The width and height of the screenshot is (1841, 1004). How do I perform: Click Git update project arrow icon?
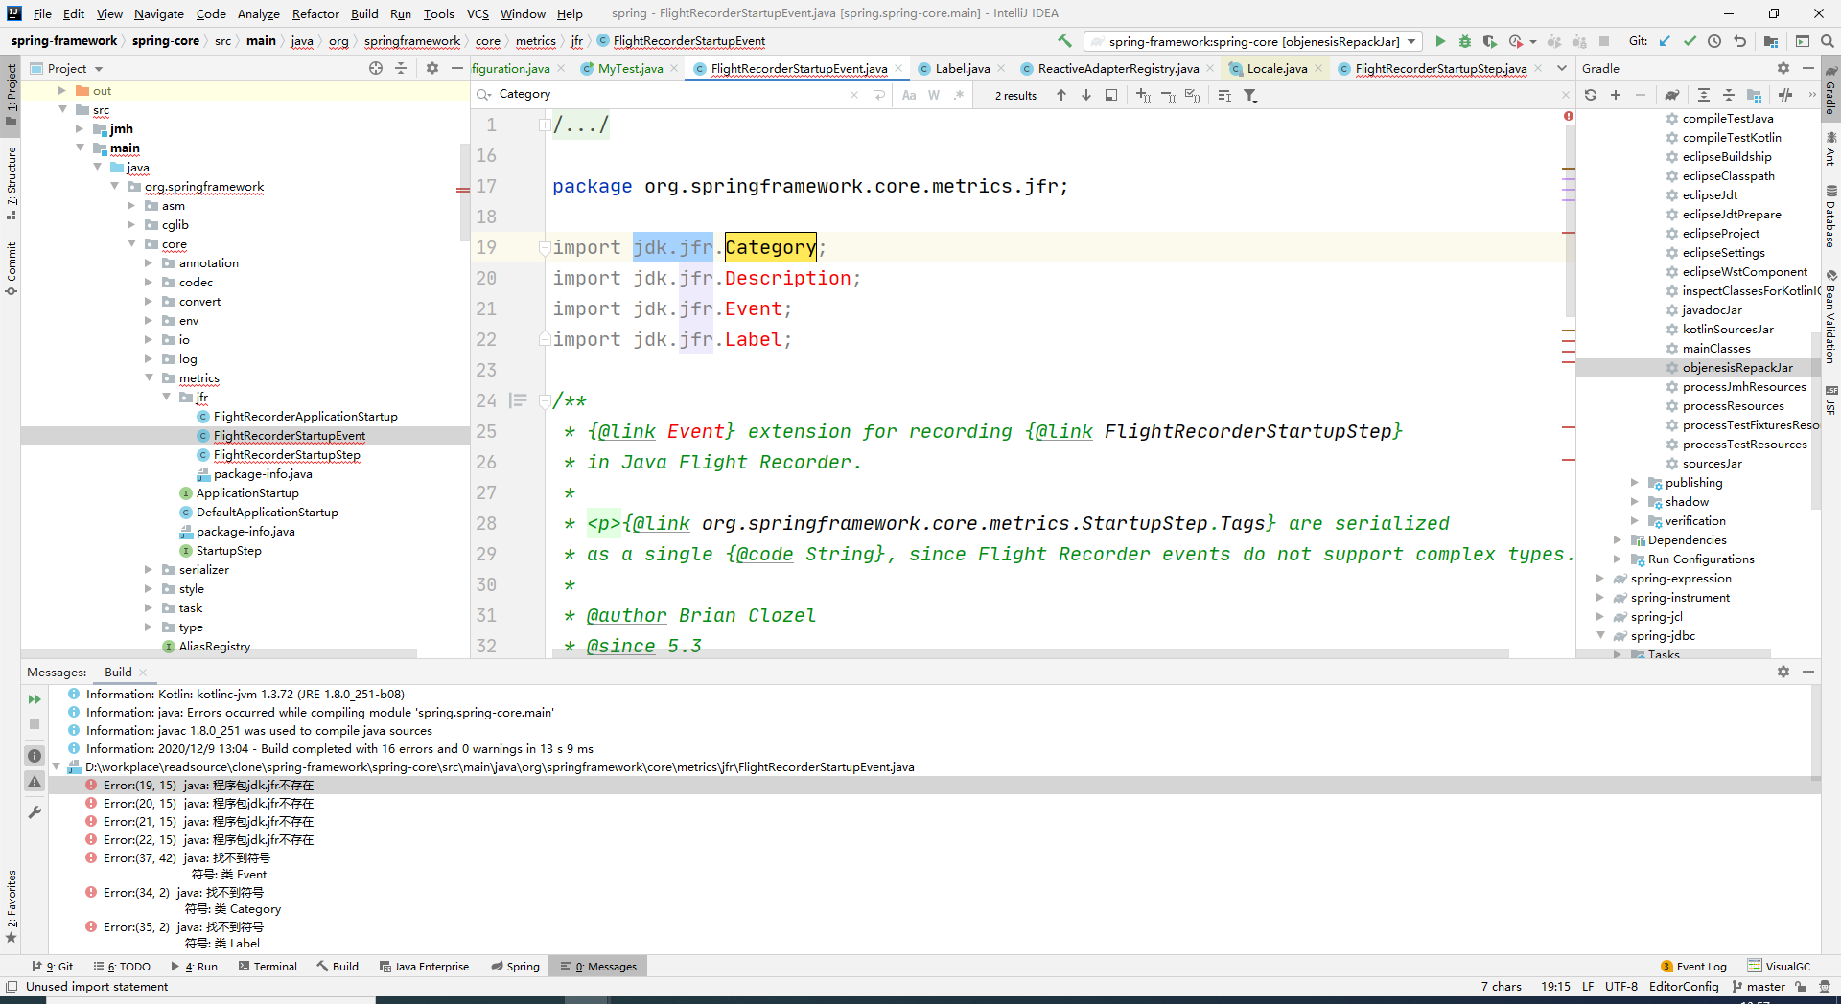[x=1665, y=41]
